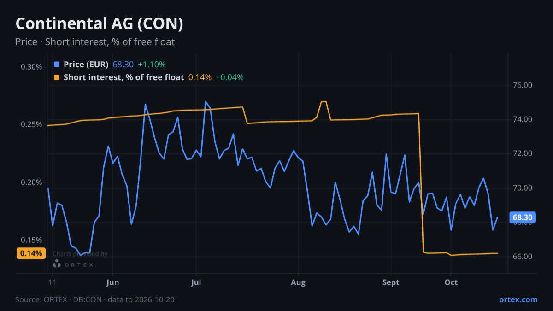The image size is (553, 311).
Task: Click the legend price value 68.30
Action: pyautogui.click(x=123, y=65)
